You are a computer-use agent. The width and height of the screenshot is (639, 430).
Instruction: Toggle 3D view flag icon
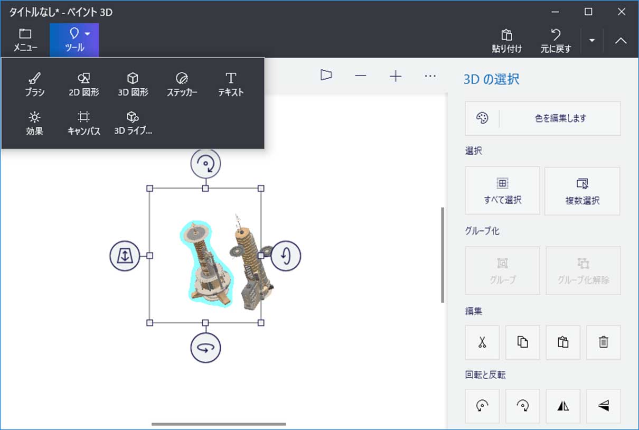click(326, 76)
